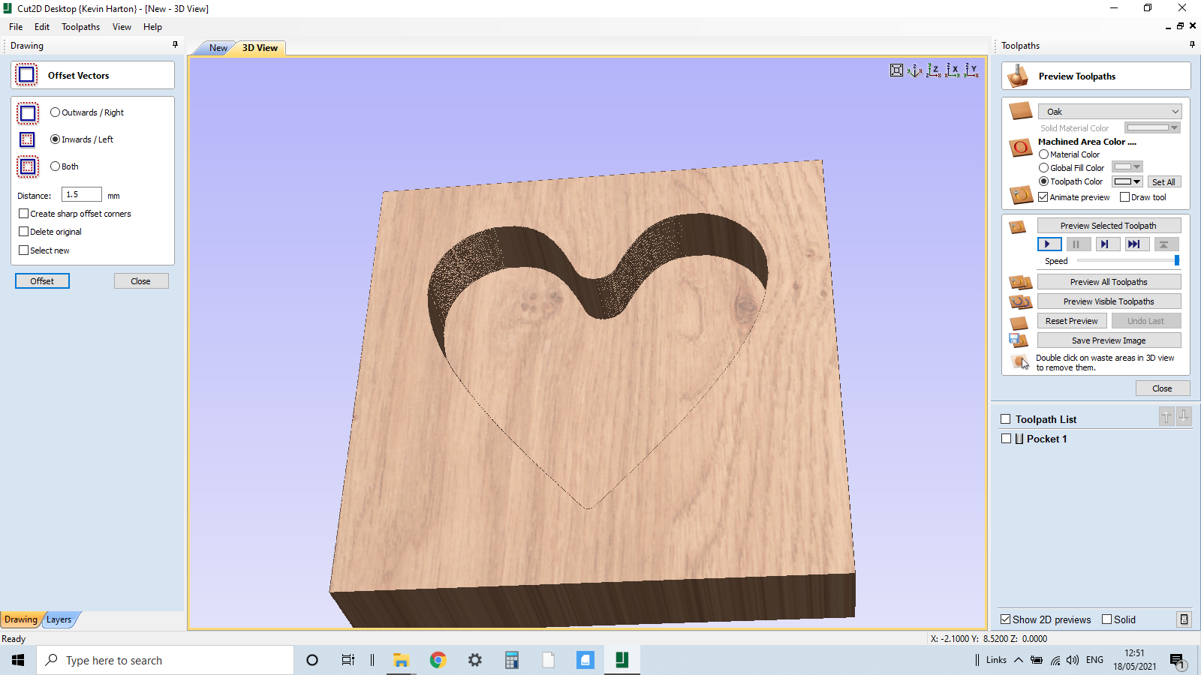This screenshot has height=675, width=1201.
Task: Click the Preview Selected Toolpath icon
Action: tap(1018, 226)
